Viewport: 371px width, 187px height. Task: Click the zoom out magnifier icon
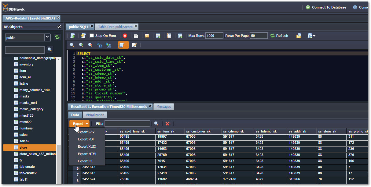(x=90, y=45)
